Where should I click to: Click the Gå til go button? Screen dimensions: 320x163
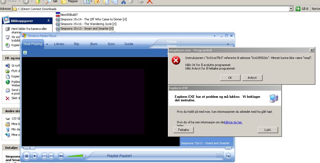point(302,9)
